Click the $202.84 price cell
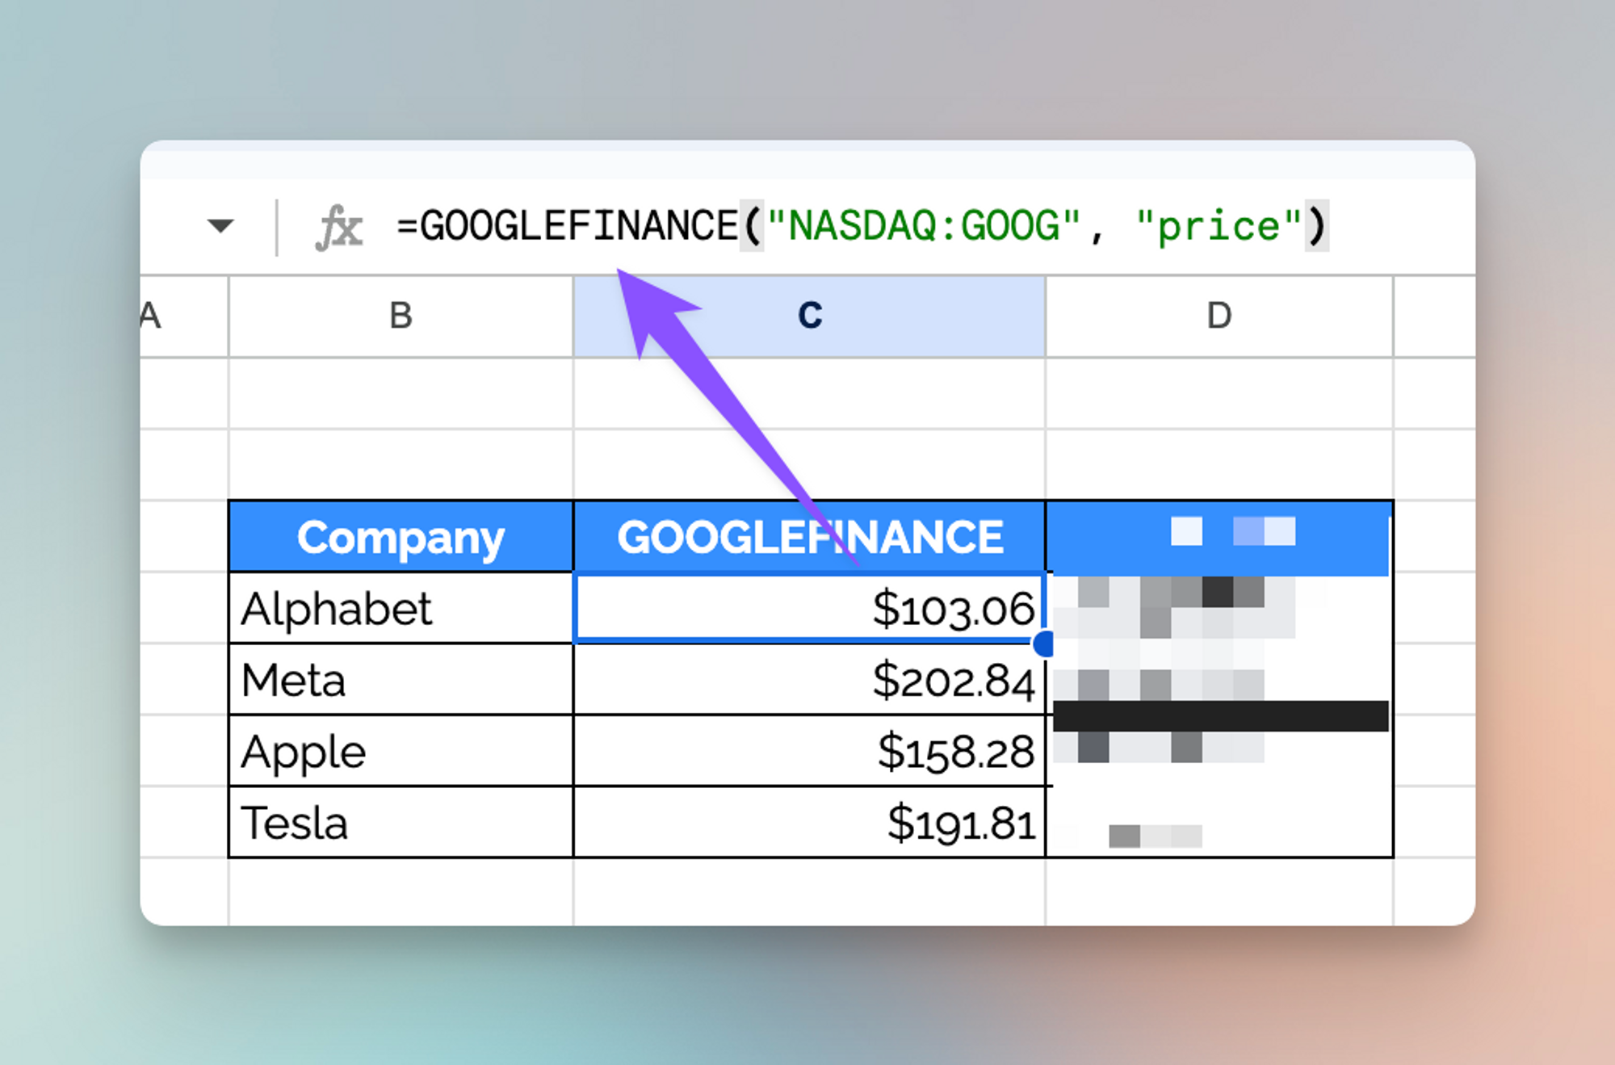The height and width of the screenshot is (1065, 1615). 809,680
